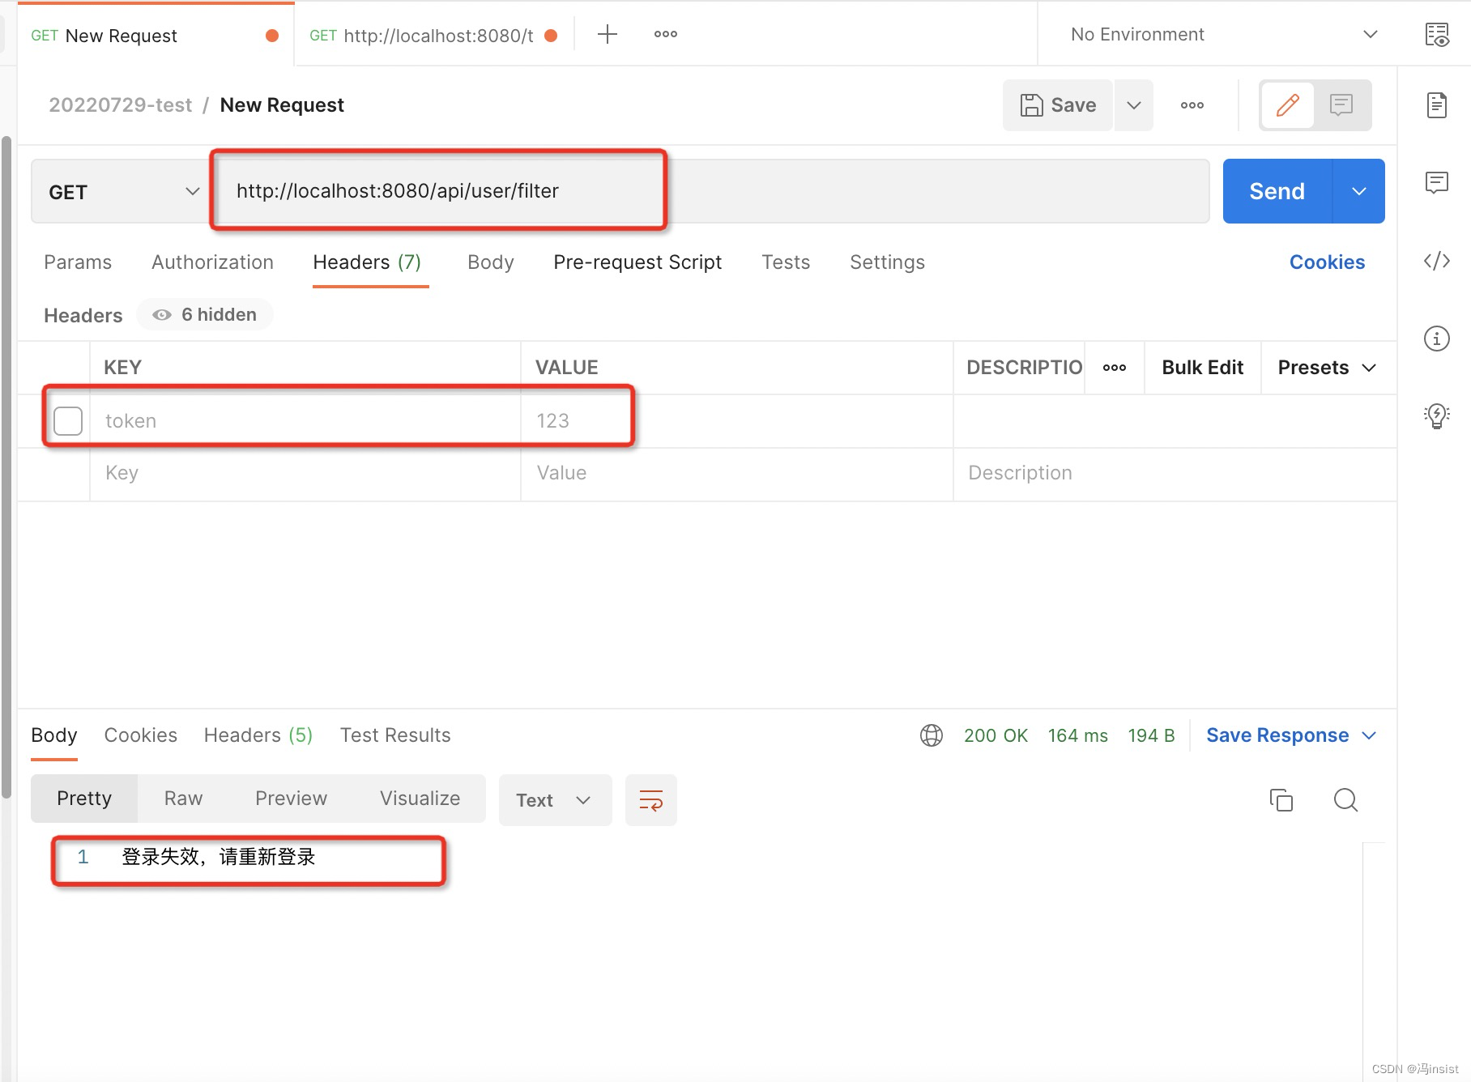Open the Cookies link
1471x1082 pixels.
tap(1327, 262)
